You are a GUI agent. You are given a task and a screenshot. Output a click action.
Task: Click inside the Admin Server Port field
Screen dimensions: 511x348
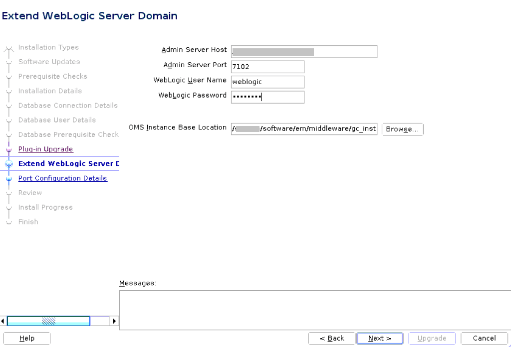point(267,67)
